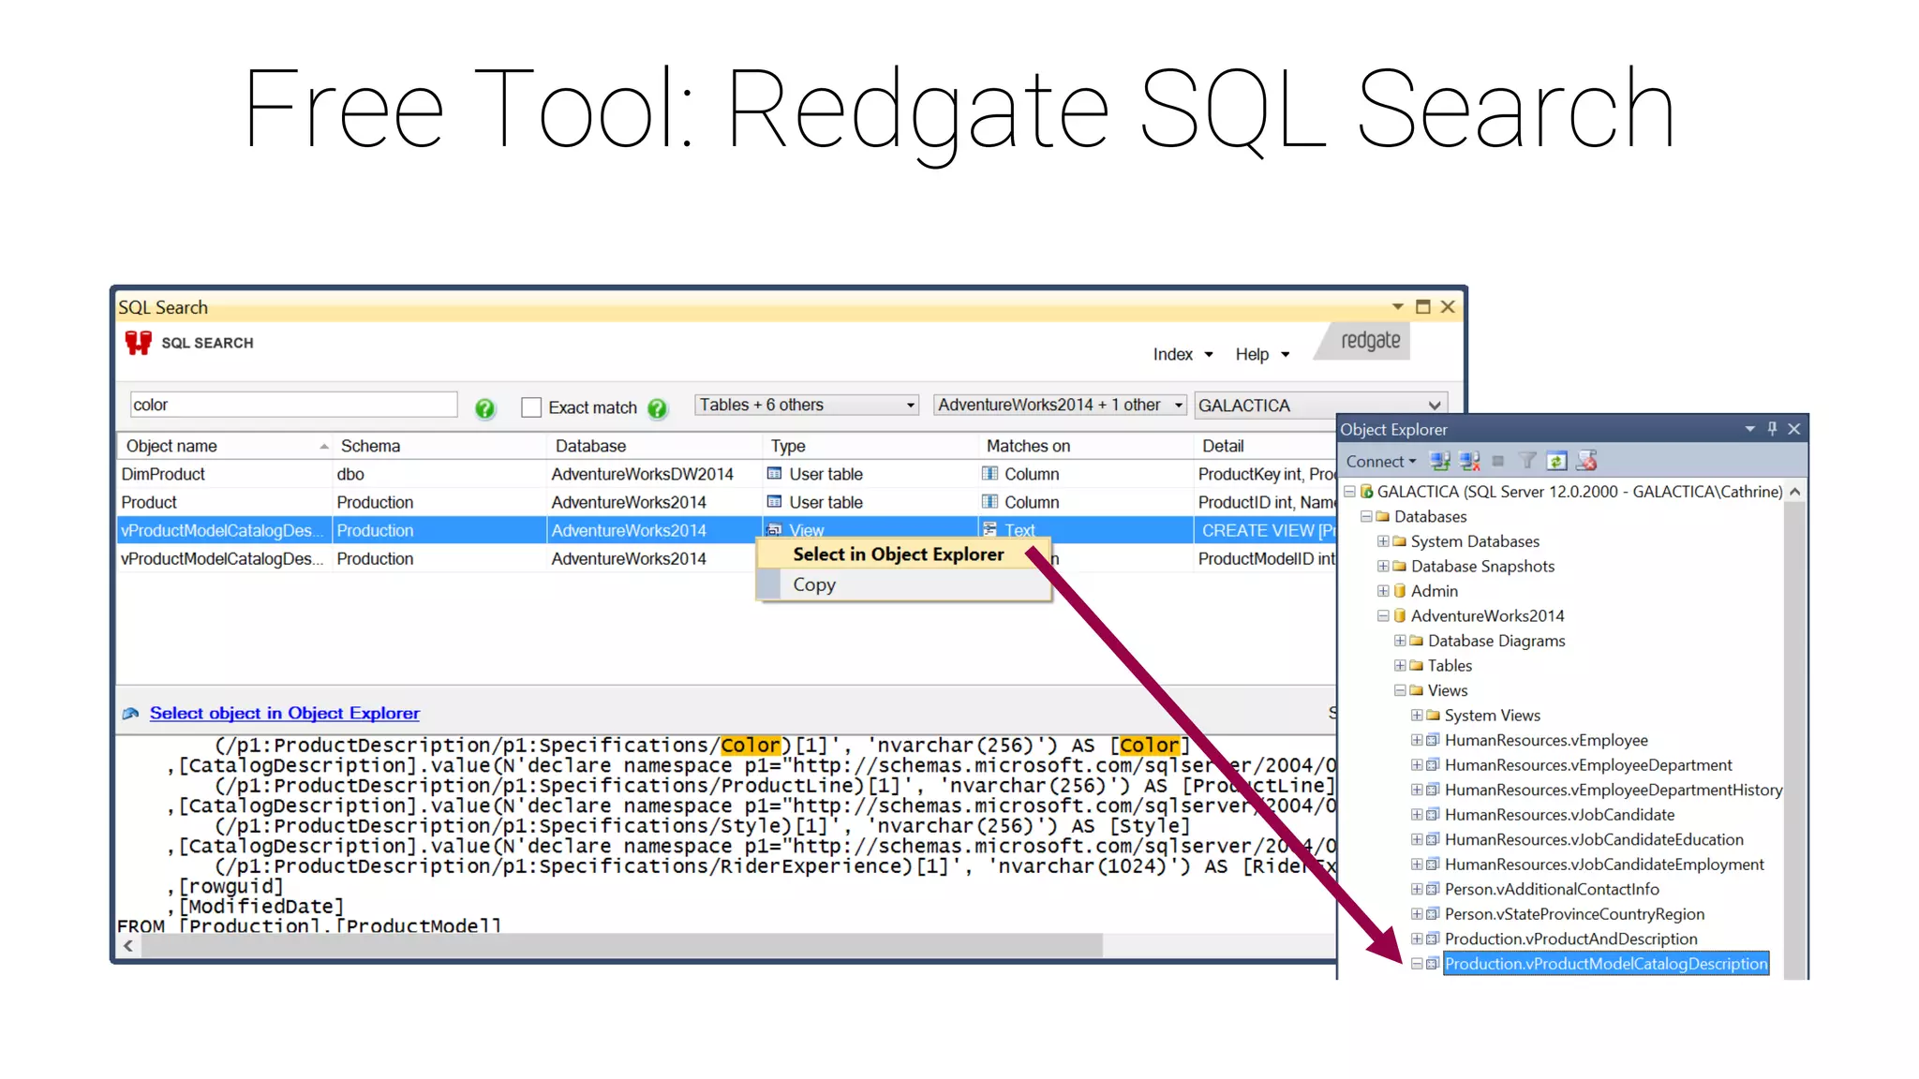
Task: Select Person.vStateProvinceCountryRegion view
Action: (x=1574, y=914)
